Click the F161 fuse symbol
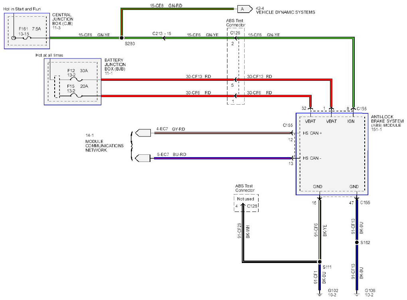 pyautogui.click(x=27, y=38)
